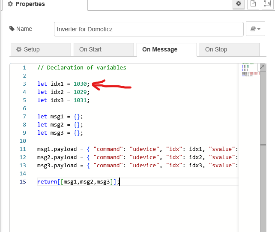Click the return statement on line 15
The image size is (275, 232).
(x=78, y=182)
